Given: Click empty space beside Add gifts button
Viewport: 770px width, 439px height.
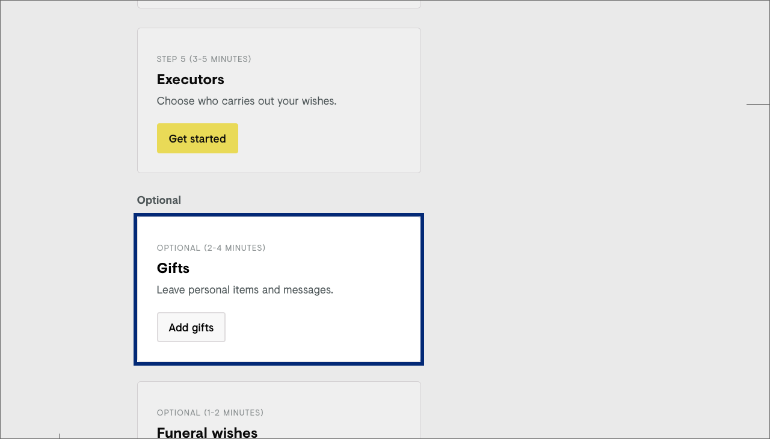Looking at the screenshot, I should pyautogui.click(x=313, y=328).
